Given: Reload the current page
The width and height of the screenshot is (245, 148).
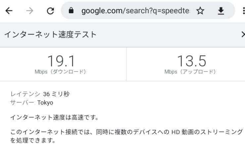Looking at the screenshot, I should point(50,11).
